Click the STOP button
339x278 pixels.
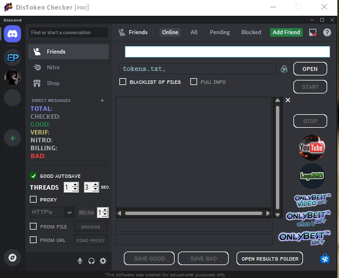coord(310,121)
